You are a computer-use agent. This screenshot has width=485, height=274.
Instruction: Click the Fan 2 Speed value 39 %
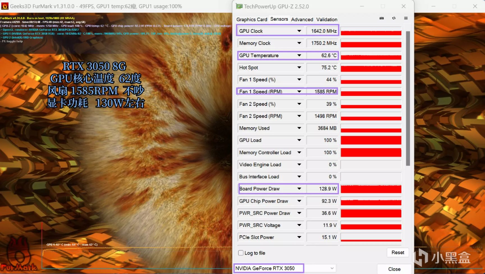(322, 104)
